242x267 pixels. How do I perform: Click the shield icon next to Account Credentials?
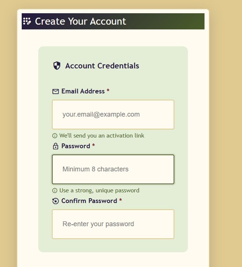coord(57,66)
